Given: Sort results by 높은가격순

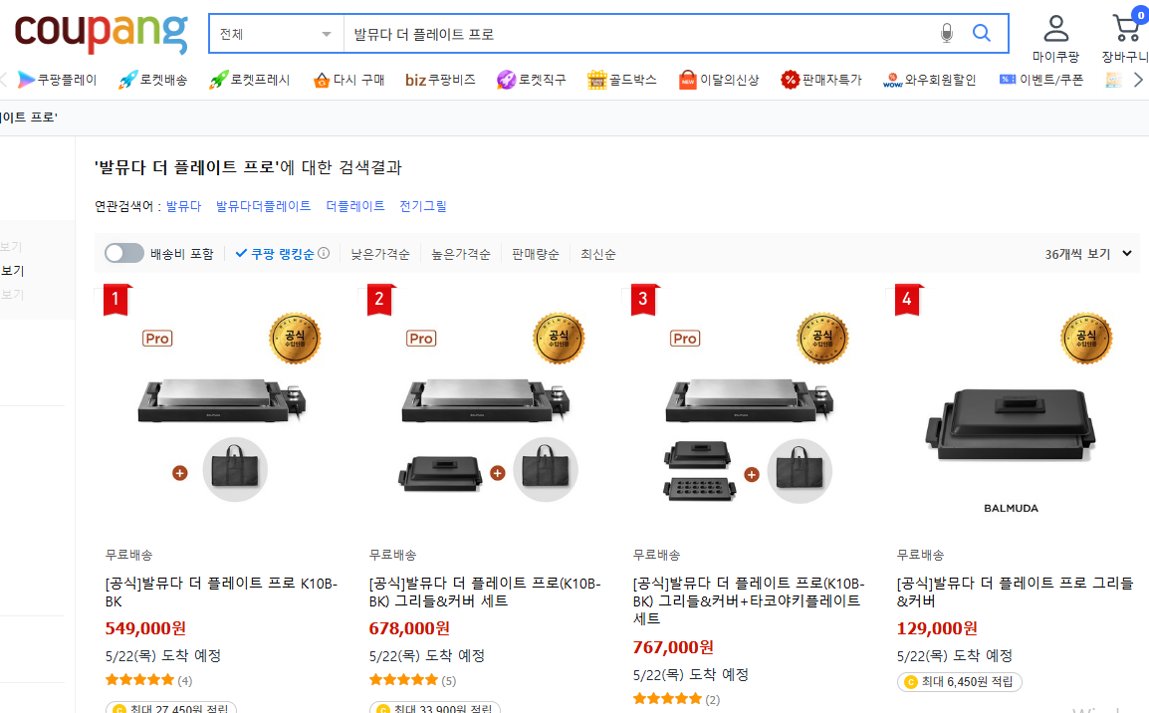Looking at the screenshot, I should 460,254.
